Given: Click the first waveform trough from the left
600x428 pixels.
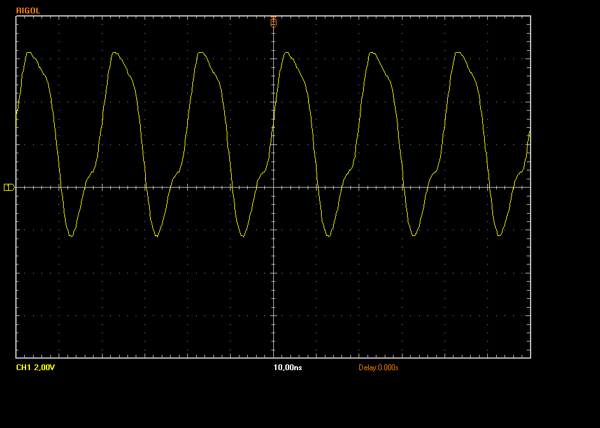Looking at the screenshot, I should 71,236.
